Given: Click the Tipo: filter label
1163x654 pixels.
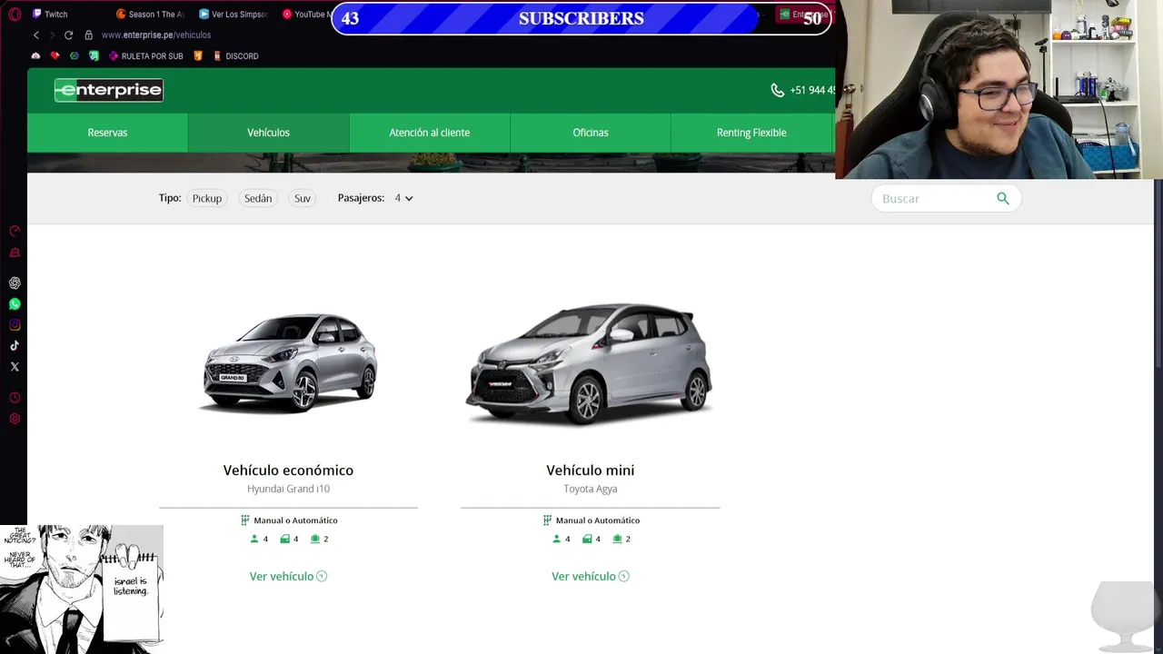Looking at the screenshot, I should point(170,198).
